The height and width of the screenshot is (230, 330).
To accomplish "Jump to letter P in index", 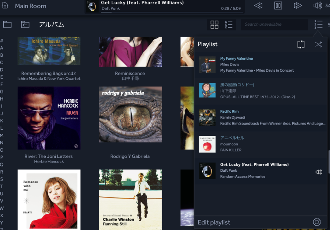I will (2, 157).
